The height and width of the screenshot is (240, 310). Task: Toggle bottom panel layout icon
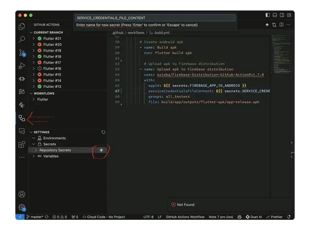275,15
